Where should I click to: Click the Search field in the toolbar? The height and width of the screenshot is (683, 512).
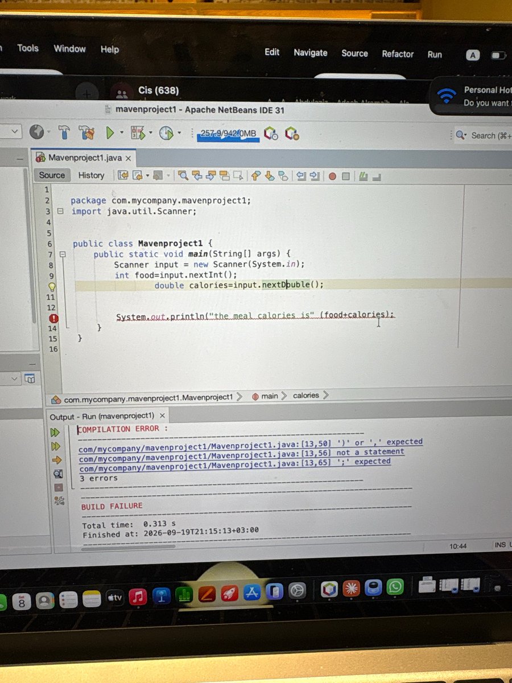coord(484,135)
